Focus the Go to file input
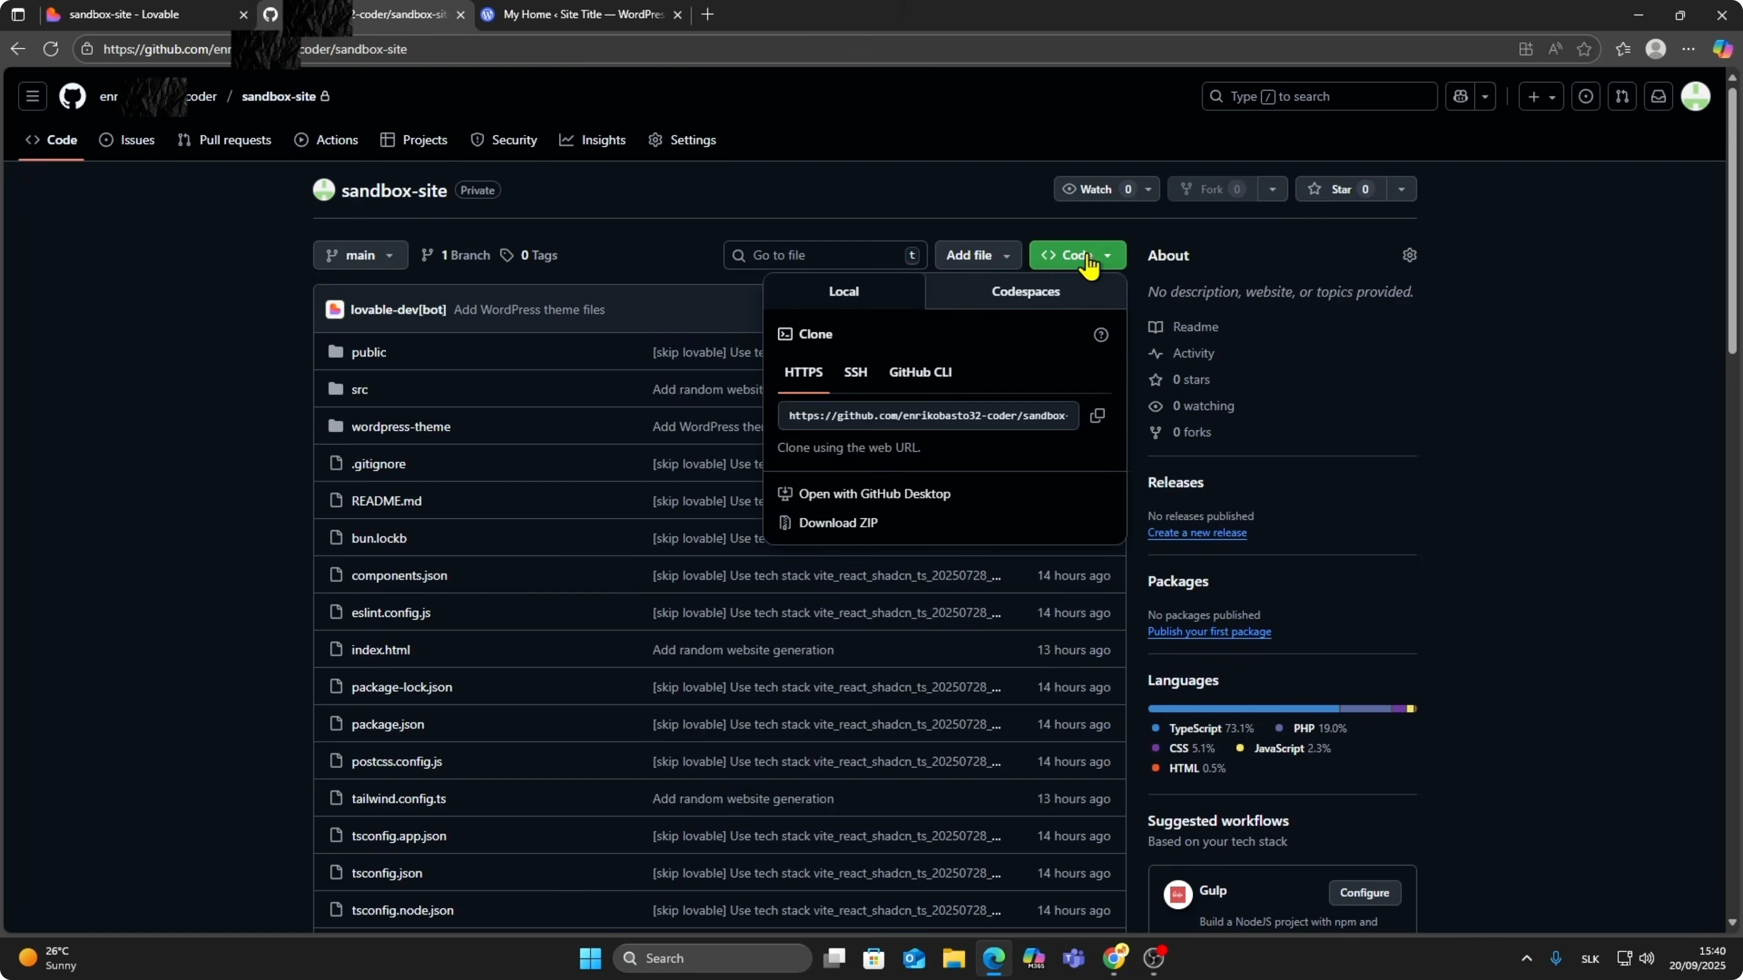 [825, 255]
